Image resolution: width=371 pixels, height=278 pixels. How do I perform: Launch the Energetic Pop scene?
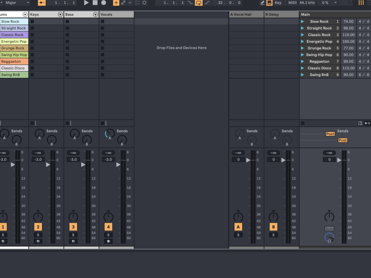(x=302, y=42)
